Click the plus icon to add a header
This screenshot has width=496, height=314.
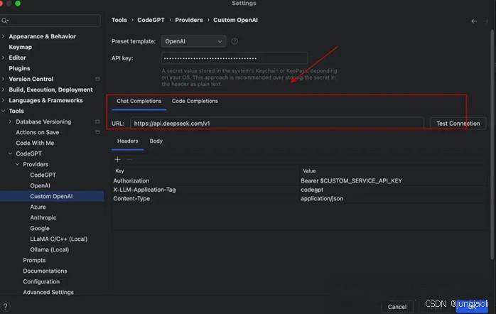click(x=117, y=160)
